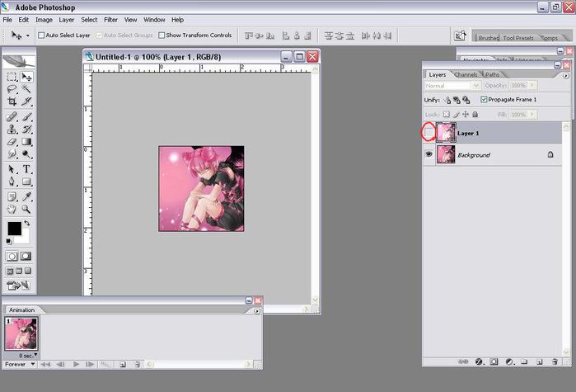Screen dimensions: 576x392
Task: Open the Window menu
Action: coord(154,20)
